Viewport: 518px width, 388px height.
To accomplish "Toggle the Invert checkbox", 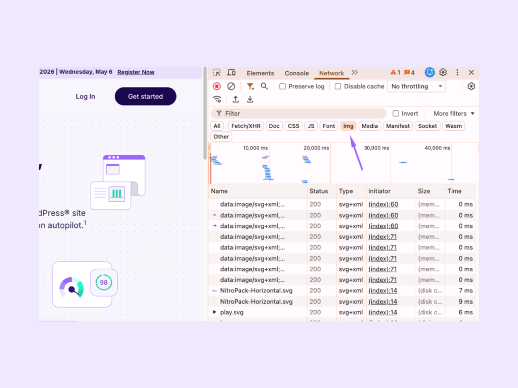I will coord(396,114).
